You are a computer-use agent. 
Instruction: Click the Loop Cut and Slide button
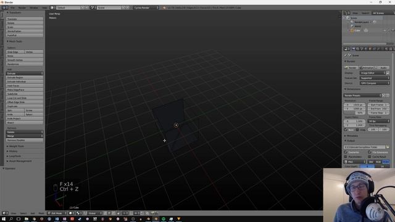pyautogui.click(x=25, y=98)
